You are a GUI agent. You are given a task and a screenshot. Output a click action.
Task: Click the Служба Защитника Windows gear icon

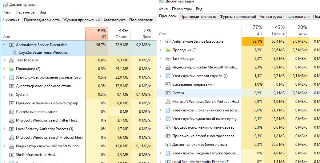point(14,52)
